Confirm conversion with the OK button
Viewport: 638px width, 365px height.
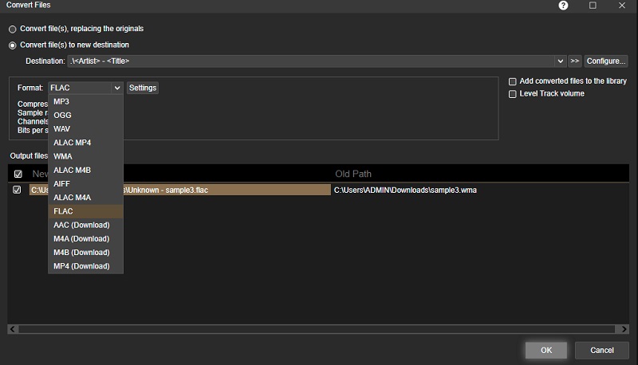click(545, 350)
